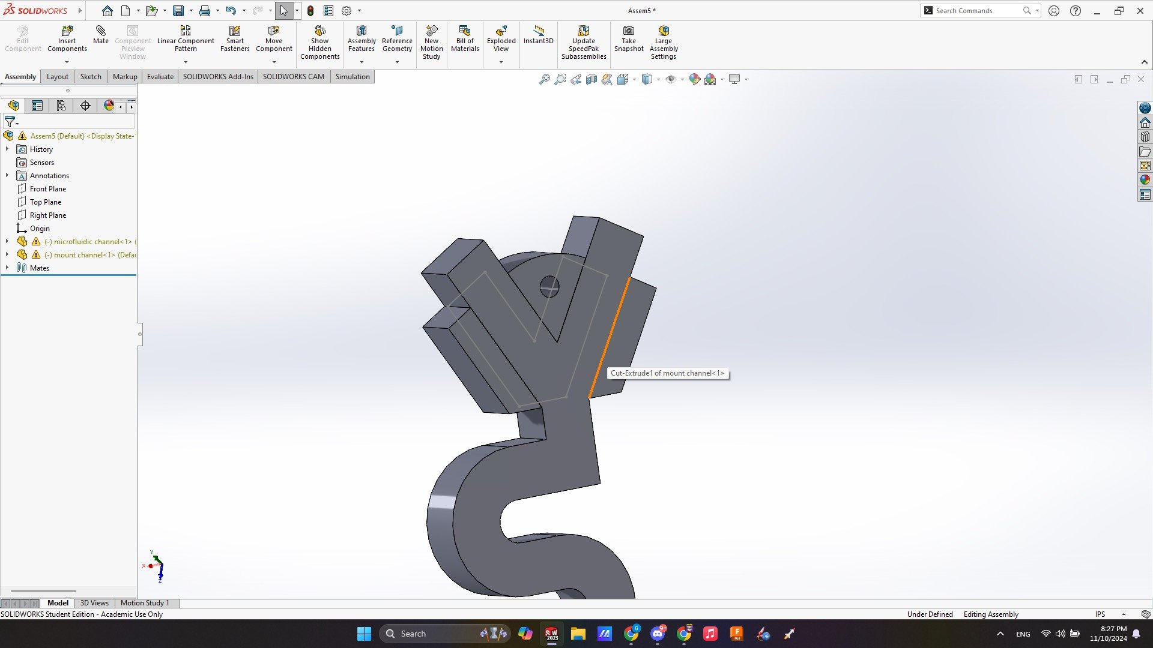Open Exploded View dropdown arrow
1153x648 pixels.
(x=501, y=62)
